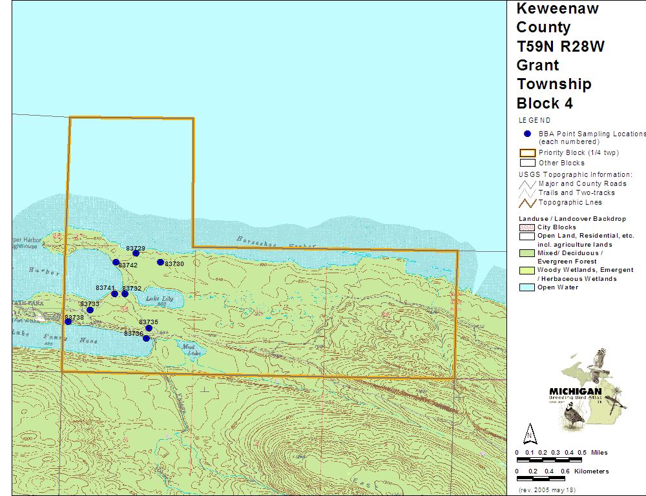Select sampling point 83735 marker
The width and height of the screenshot is (646, 496).
[x=149, y=328]
